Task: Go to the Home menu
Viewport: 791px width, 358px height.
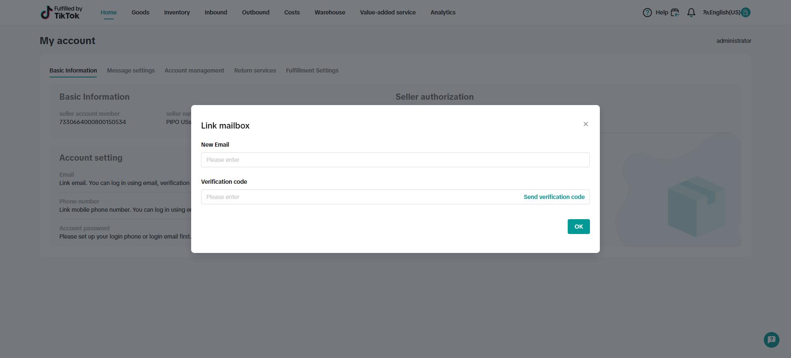Action: tap(109, 12)
